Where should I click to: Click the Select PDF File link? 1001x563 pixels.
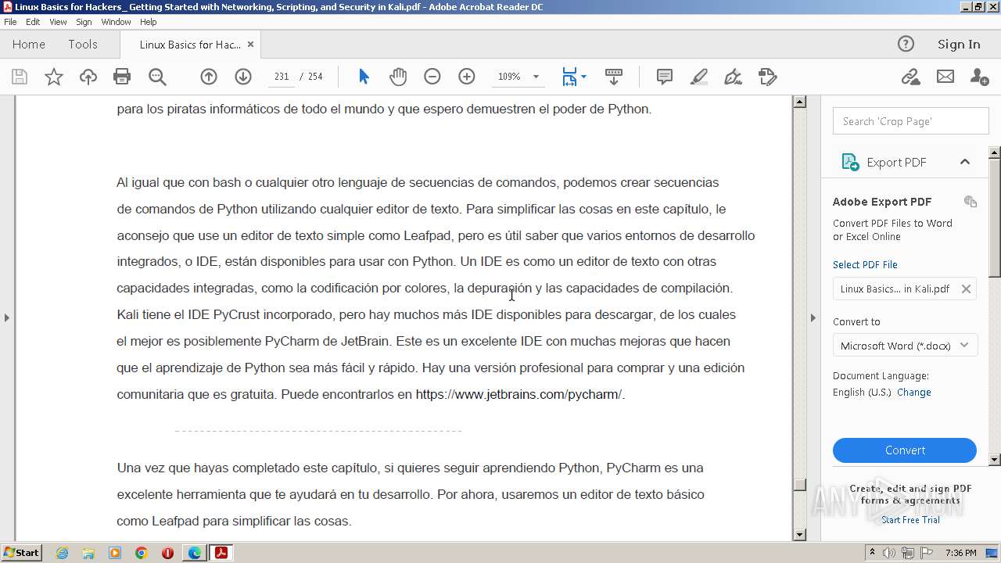[865, 264]
